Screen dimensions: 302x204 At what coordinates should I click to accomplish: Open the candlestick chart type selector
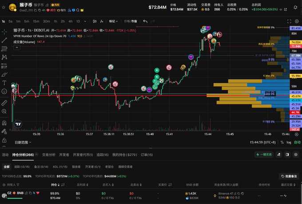95,21
